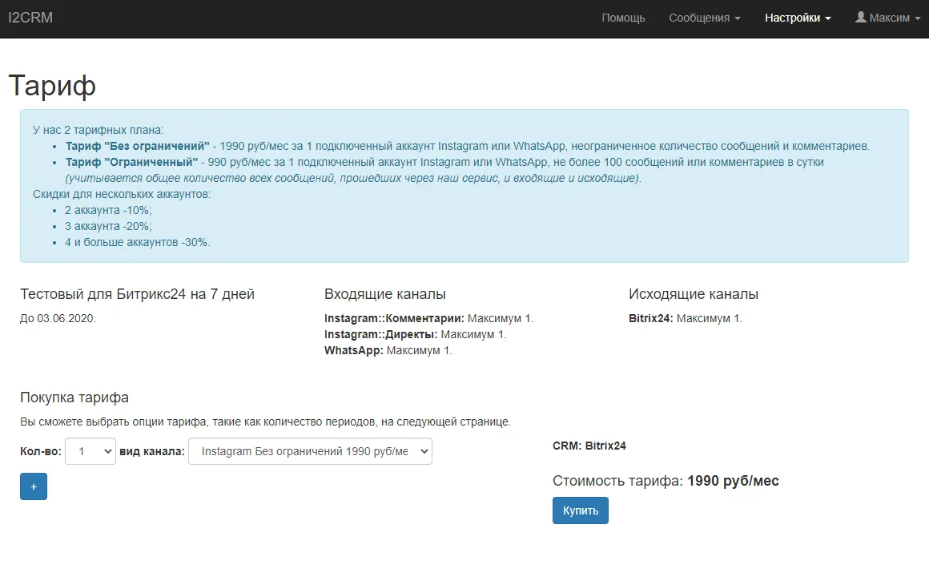Click the Купить button
The width and height of the screenshot is (929, 577).
pyautogui.click(x=580, y=510)
